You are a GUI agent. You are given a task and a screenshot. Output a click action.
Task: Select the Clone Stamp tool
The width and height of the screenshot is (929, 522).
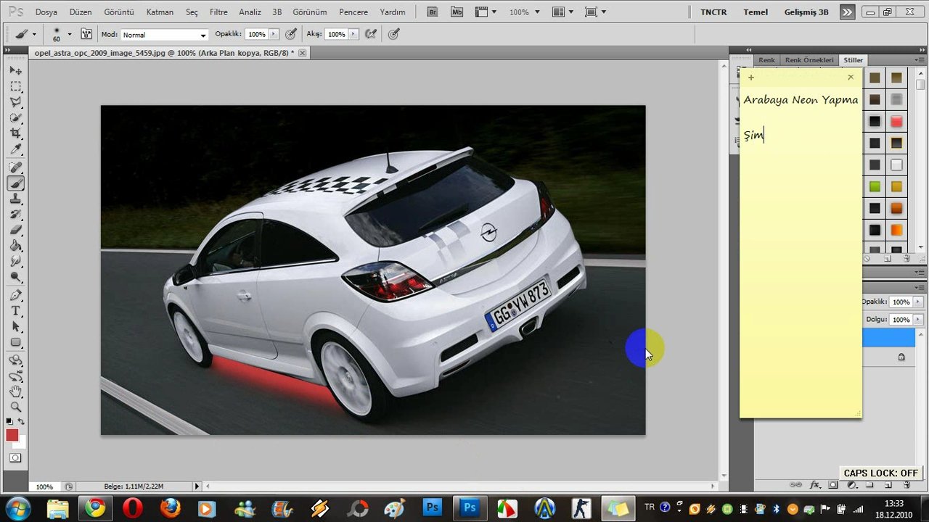[x=15, y=199]
